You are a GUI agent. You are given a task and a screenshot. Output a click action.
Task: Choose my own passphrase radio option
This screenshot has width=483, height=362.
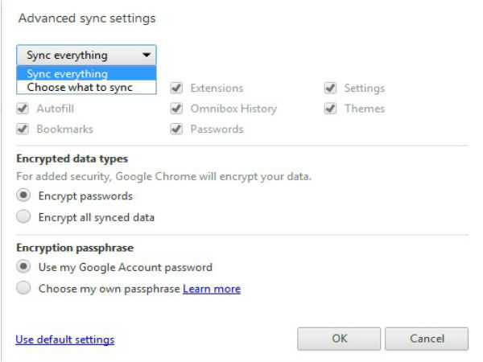[24, 288]
